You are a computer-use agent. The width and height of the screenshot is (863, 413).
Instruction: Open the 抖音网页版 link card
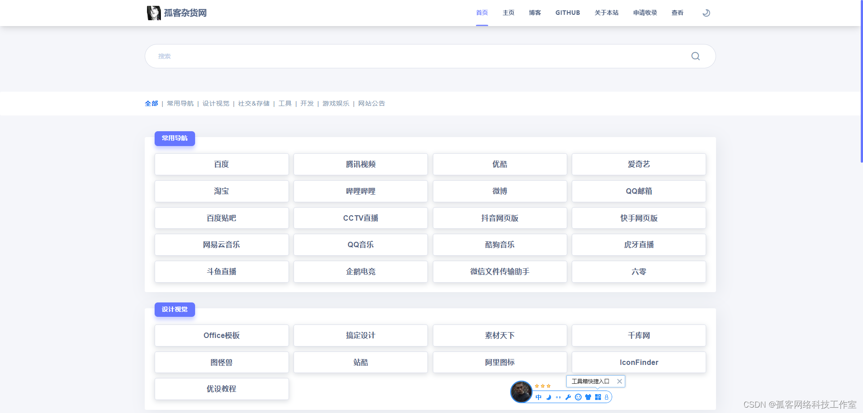(500, 218)
